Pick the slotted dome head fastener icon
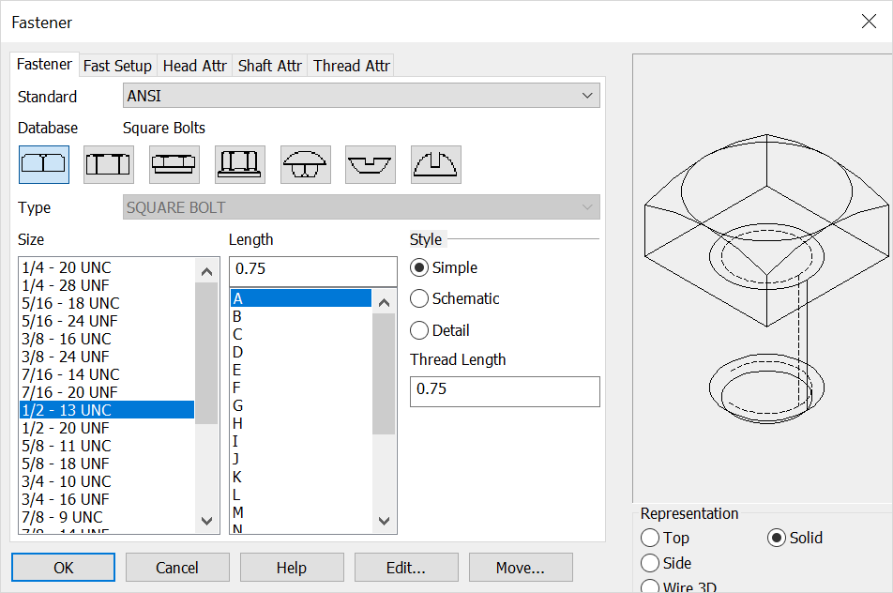Image resolution: width=893 pixels, height=593 pixels. [435, 164]
